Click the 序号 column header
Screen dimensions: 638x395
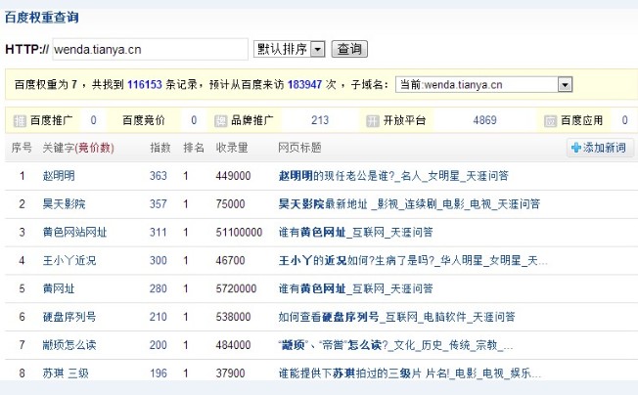[x=22, y=148]
